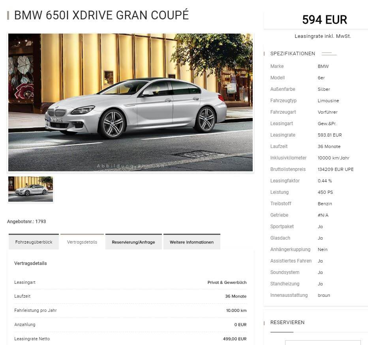
Task: Click the Reservieren section heading
Action: click(287, 322)
